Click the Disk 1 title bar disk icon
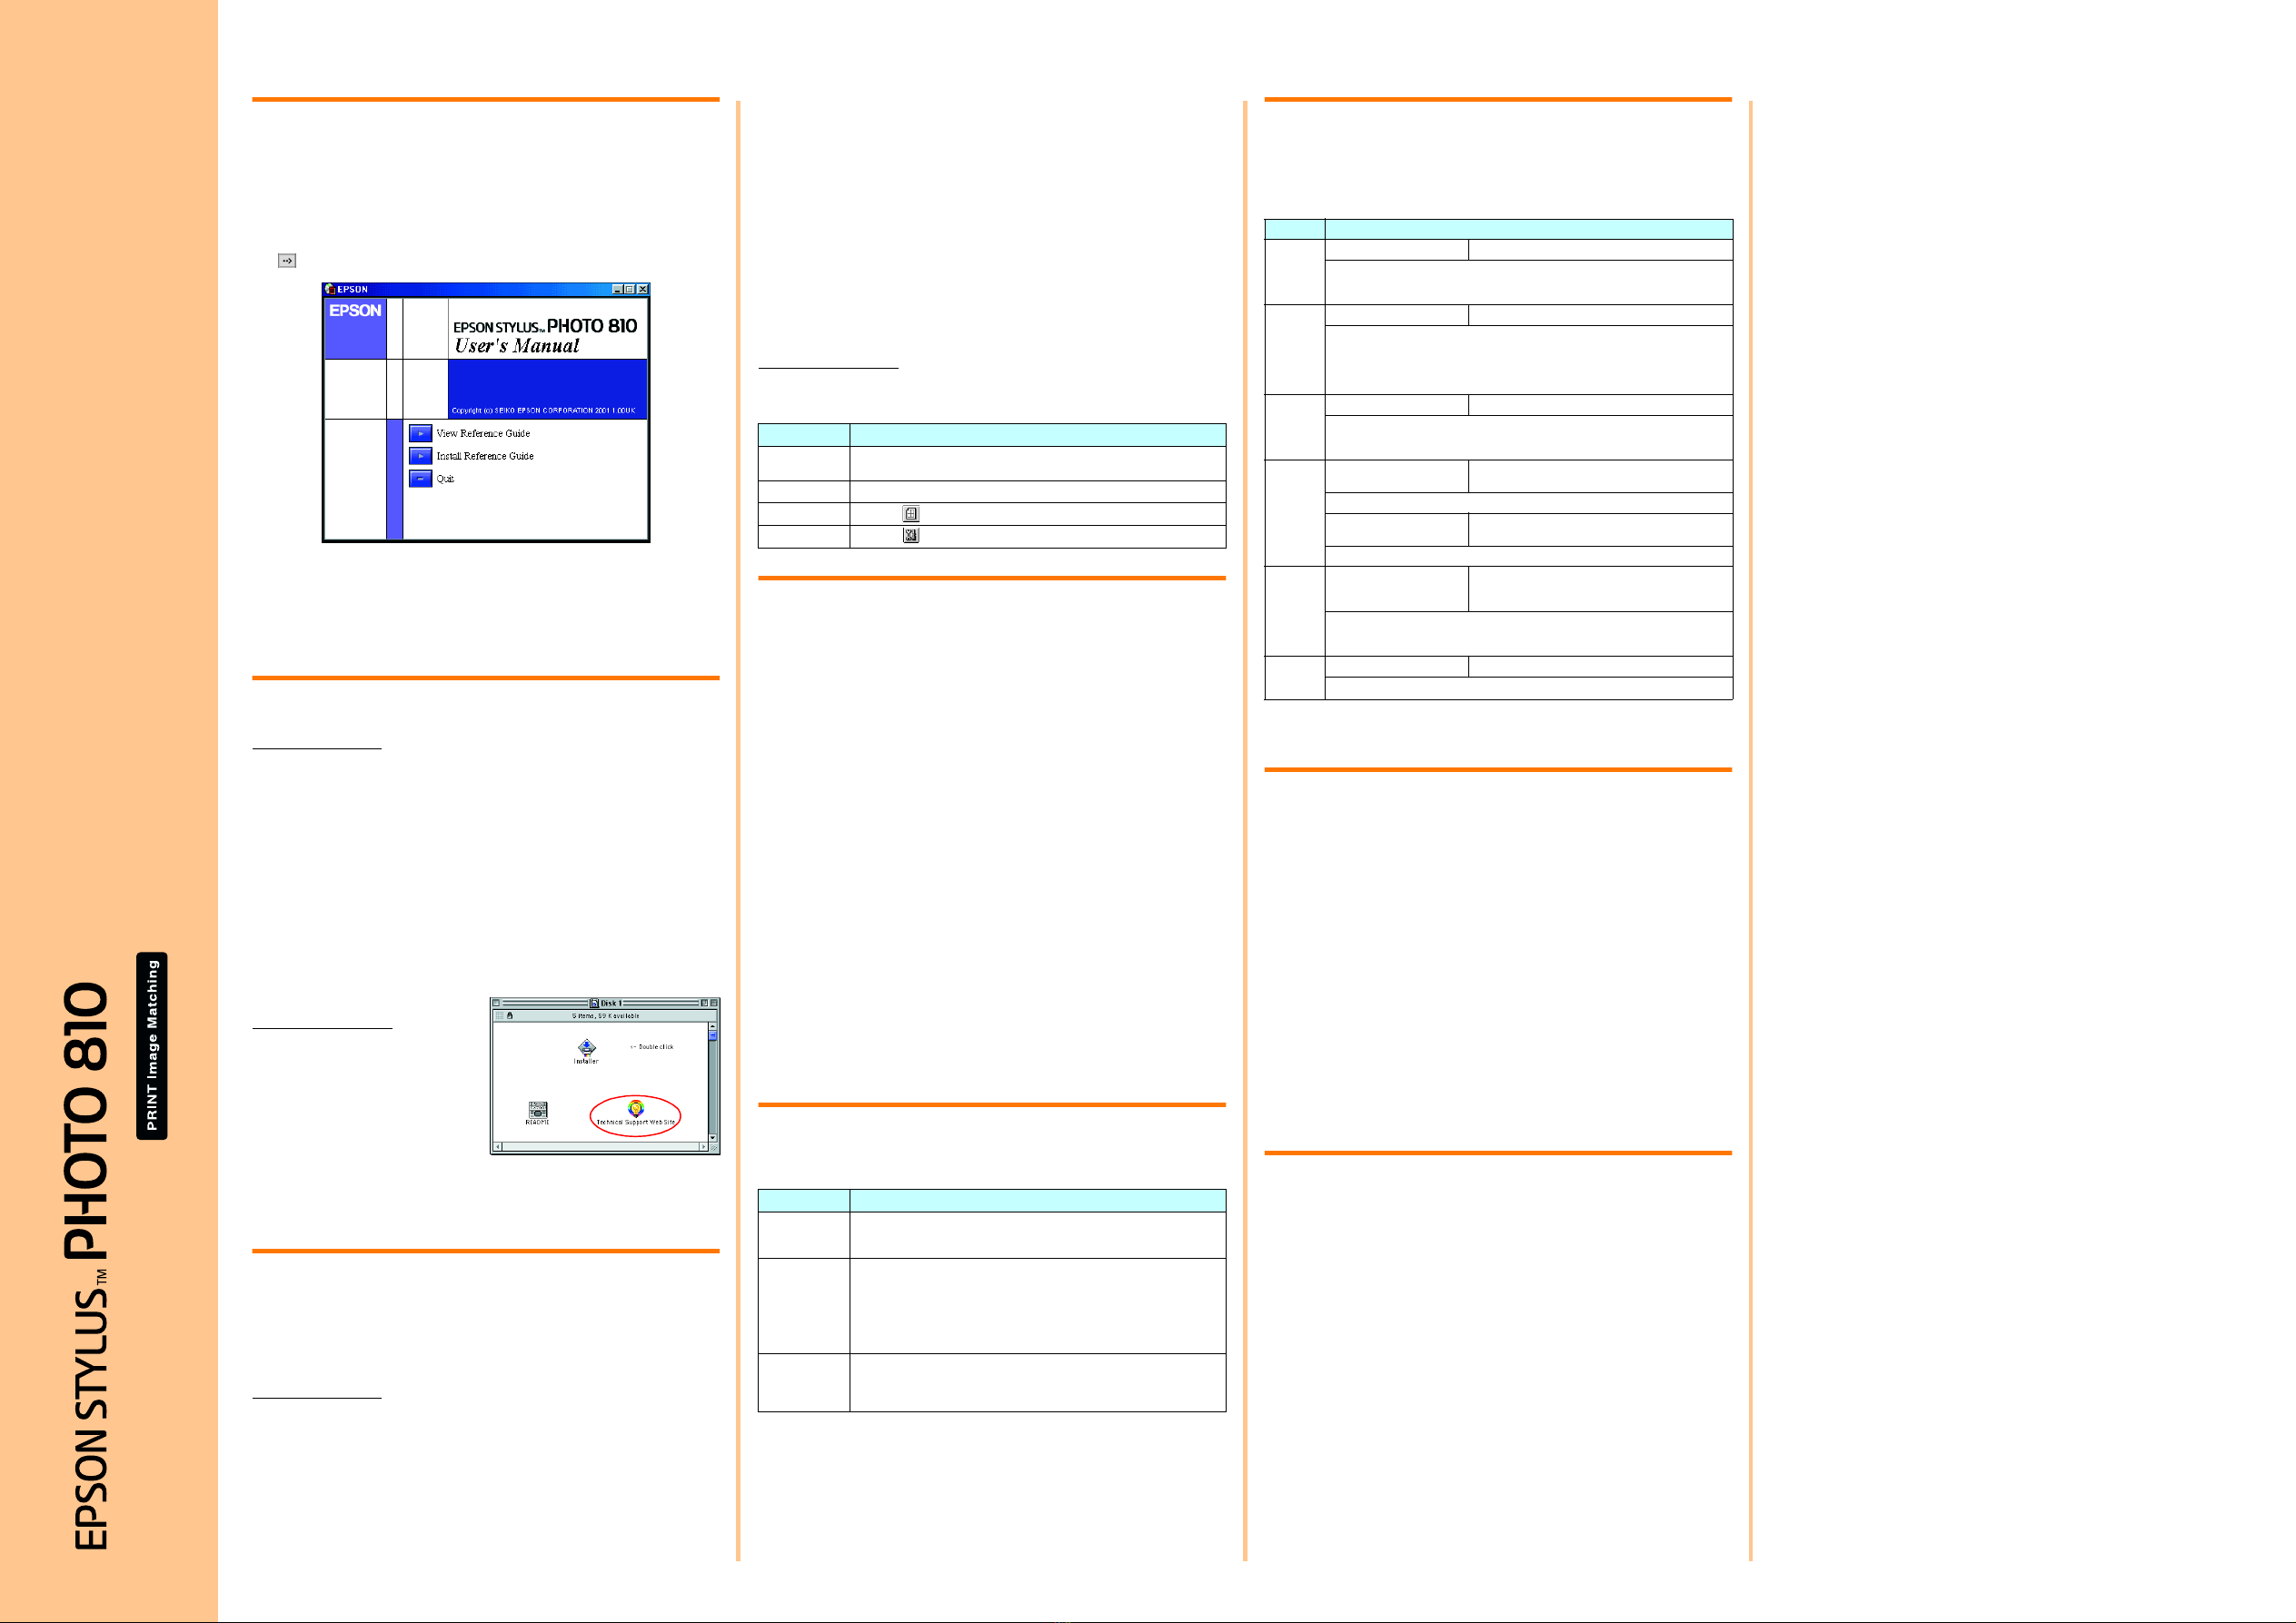The width and height of the screenshot is (2296, 1623). point(595,1004)
